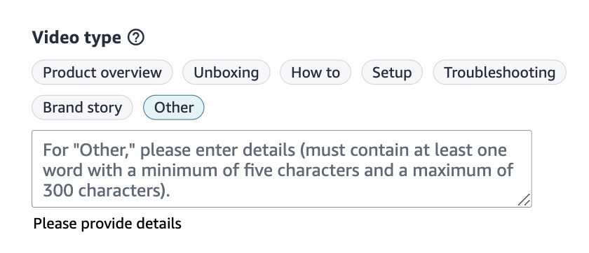Switch the selection to How to
The height and width of the screenshot is (253, 589).
316,72
